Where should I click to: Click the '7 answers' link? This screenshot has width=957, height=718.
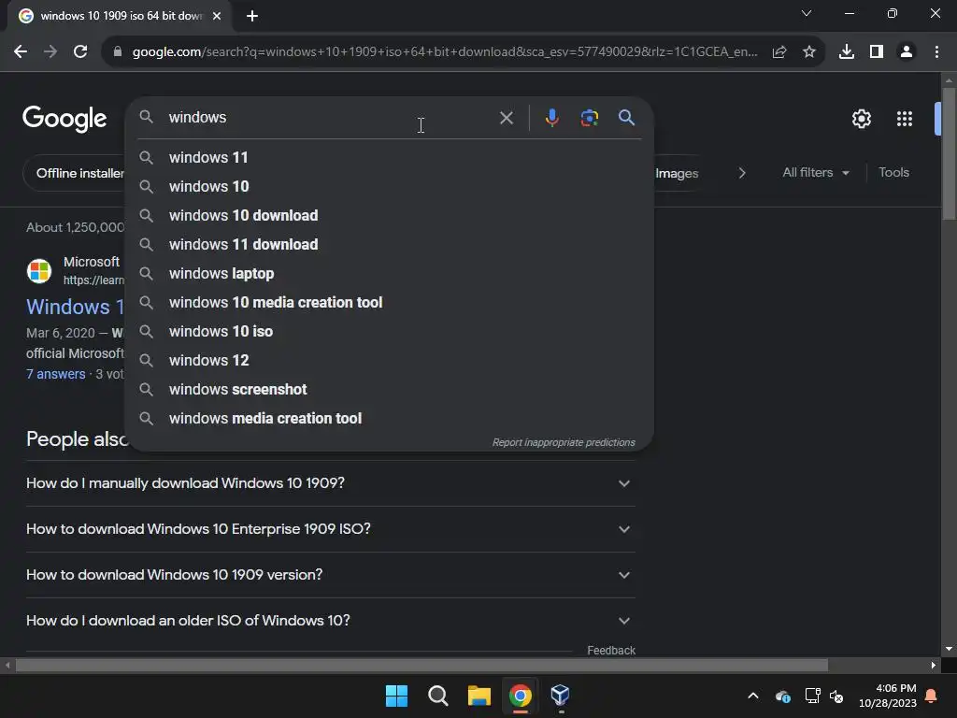[55, 374]
